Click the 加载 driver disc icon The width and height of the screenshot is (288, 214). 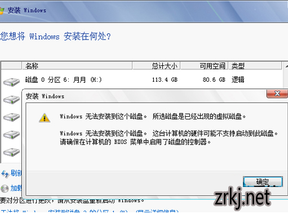pyautogui.click(x=5, y=189)
